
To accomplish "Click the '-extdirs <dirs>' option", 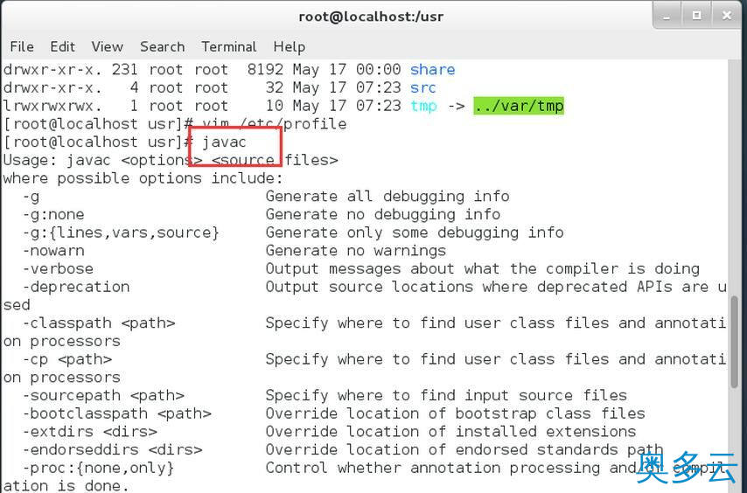I will point(89,432).
